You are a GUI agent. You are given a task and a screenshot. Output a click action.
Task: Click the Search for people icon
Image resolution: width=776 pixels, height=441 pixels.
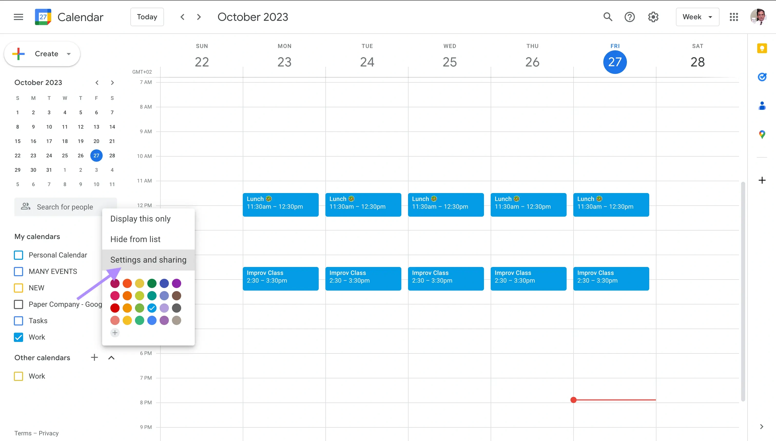(25, 206)
